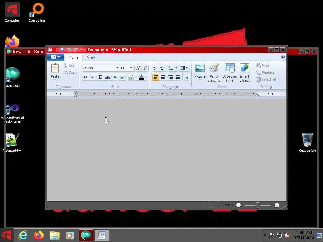Decrease paragraph indent
The image size is (323, 242).
click(156, 68)
